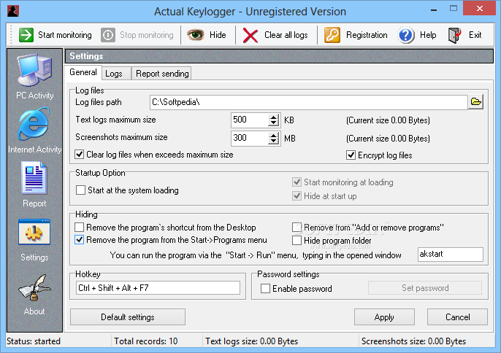Enable Remove the program's shortcut from Desktop
501x353 pixels.
point(79,228)
